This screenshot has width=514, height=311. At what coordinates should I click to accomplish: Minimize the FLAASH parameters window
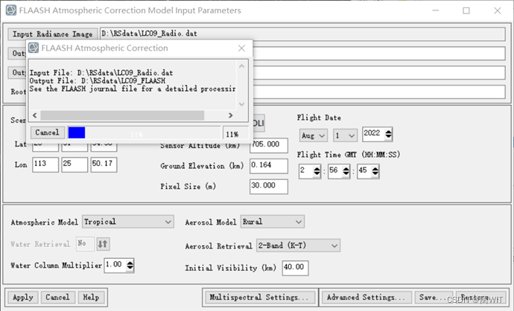click(x=435, y=10)
